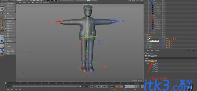Choose 角色 Character object entry
The width and height of the screenshot is (197, 91).
(x=8, y=13)
